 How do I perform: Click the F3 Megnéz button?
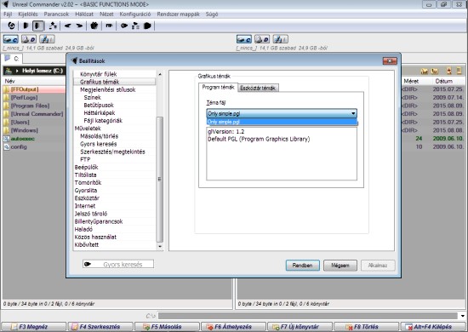(x=34, y=327)
